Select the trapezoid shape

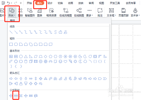41,56
